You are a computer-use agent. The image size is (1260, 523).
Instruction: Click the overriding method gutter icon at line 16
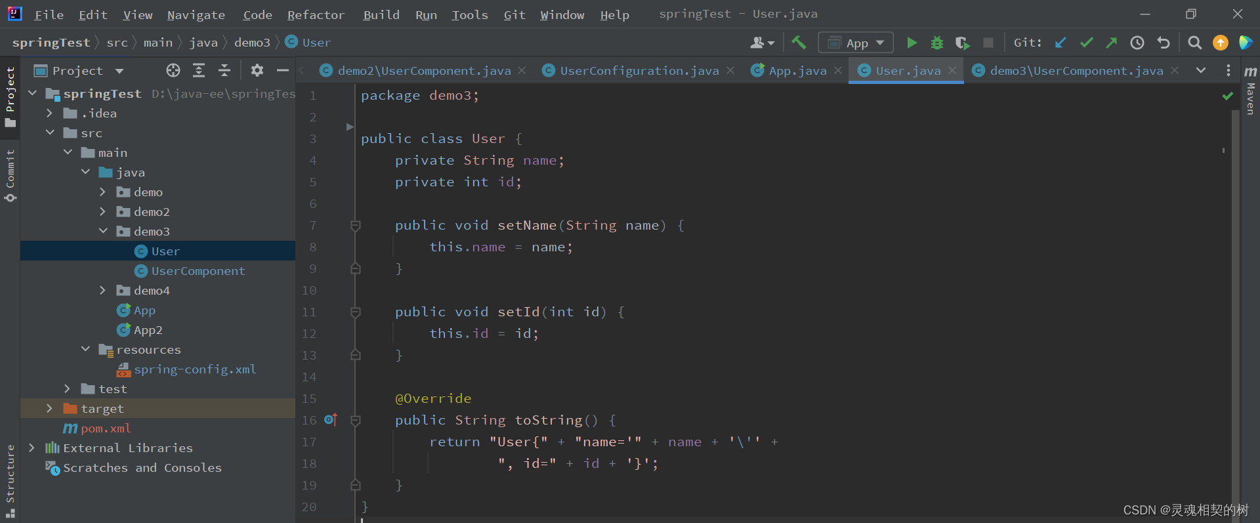[331, 419]
